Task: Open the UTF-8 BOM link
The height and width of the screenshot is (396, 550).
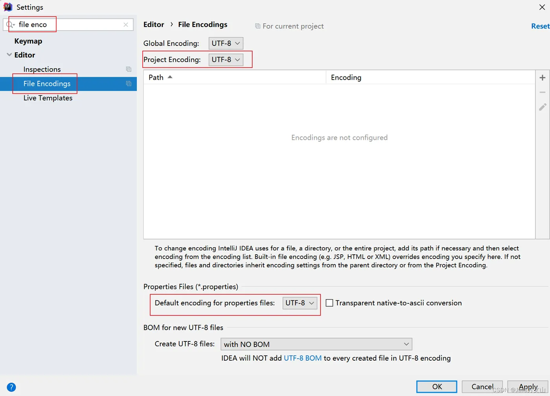Action: click(302, 358)
